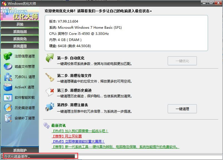Viewport: 223px width, 160px height.
Task: Minimize the Windows优化大师 window
Action: (204, 3)
